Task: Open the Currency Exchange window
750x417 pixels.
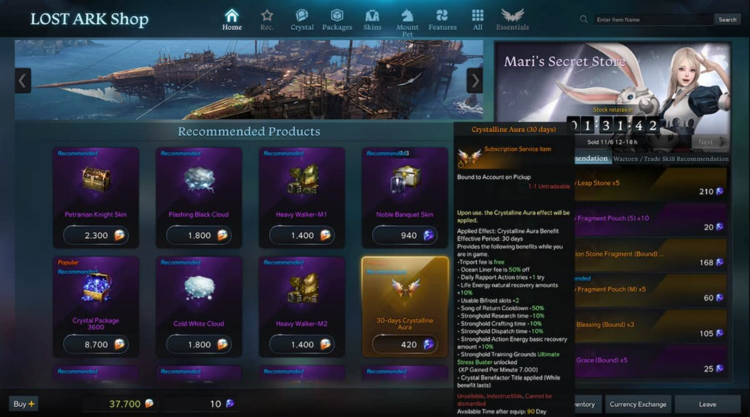Action: coord(637,404)
